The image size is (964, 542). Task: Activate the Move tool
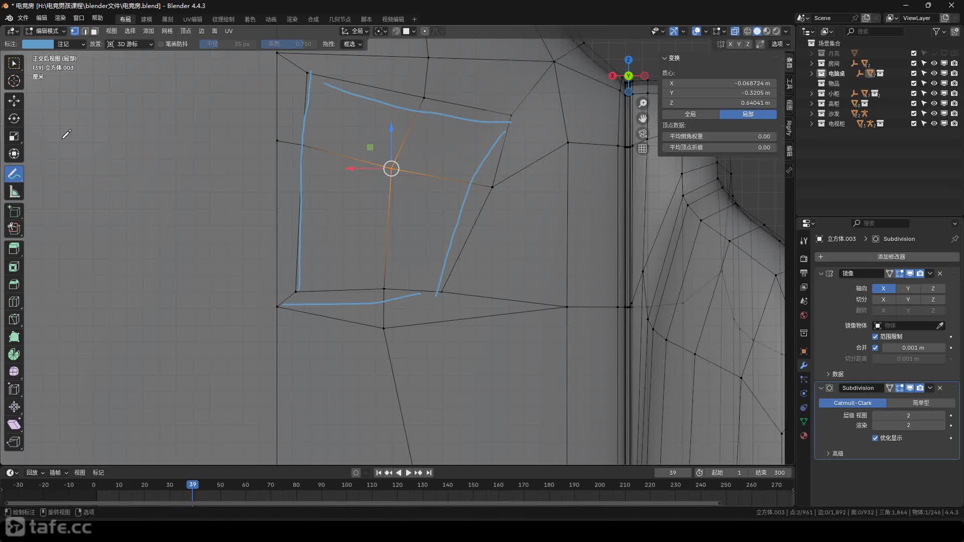point(14,101)
